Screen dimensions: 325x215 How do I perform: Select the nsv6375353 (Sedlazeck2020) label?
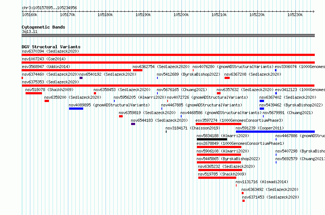50,82
